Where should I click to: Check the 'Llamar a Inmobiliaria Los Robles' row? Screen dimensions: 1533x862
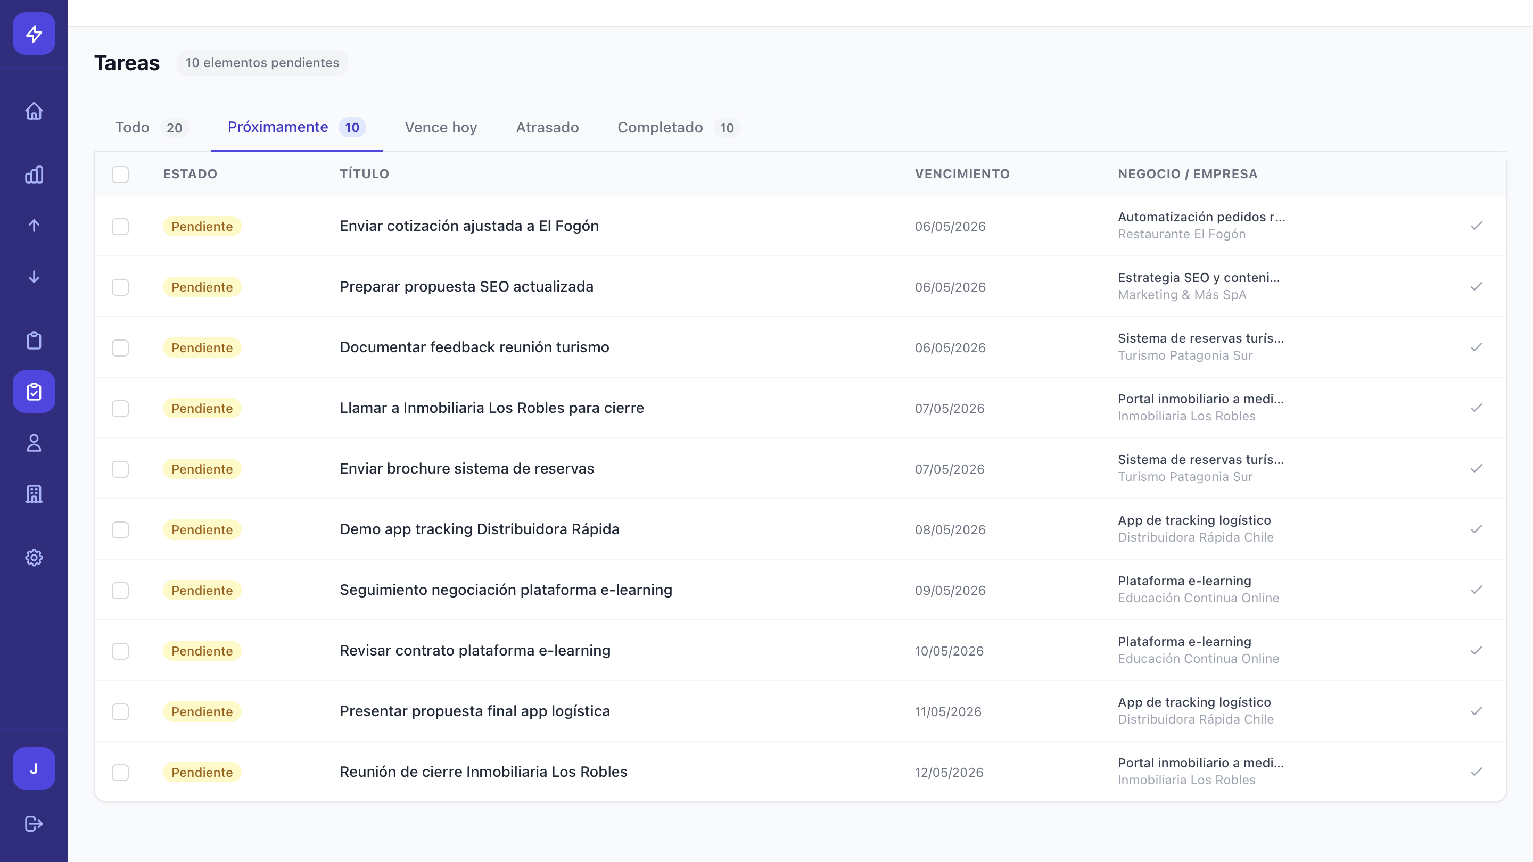pos(120,409)
